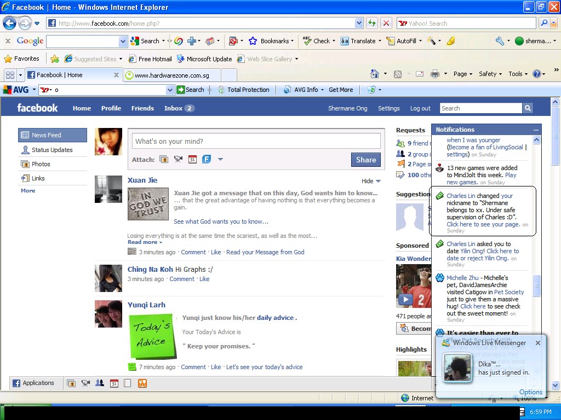Click the Share button
This screenshot has width=561, height=420.
tap(365, 160)
